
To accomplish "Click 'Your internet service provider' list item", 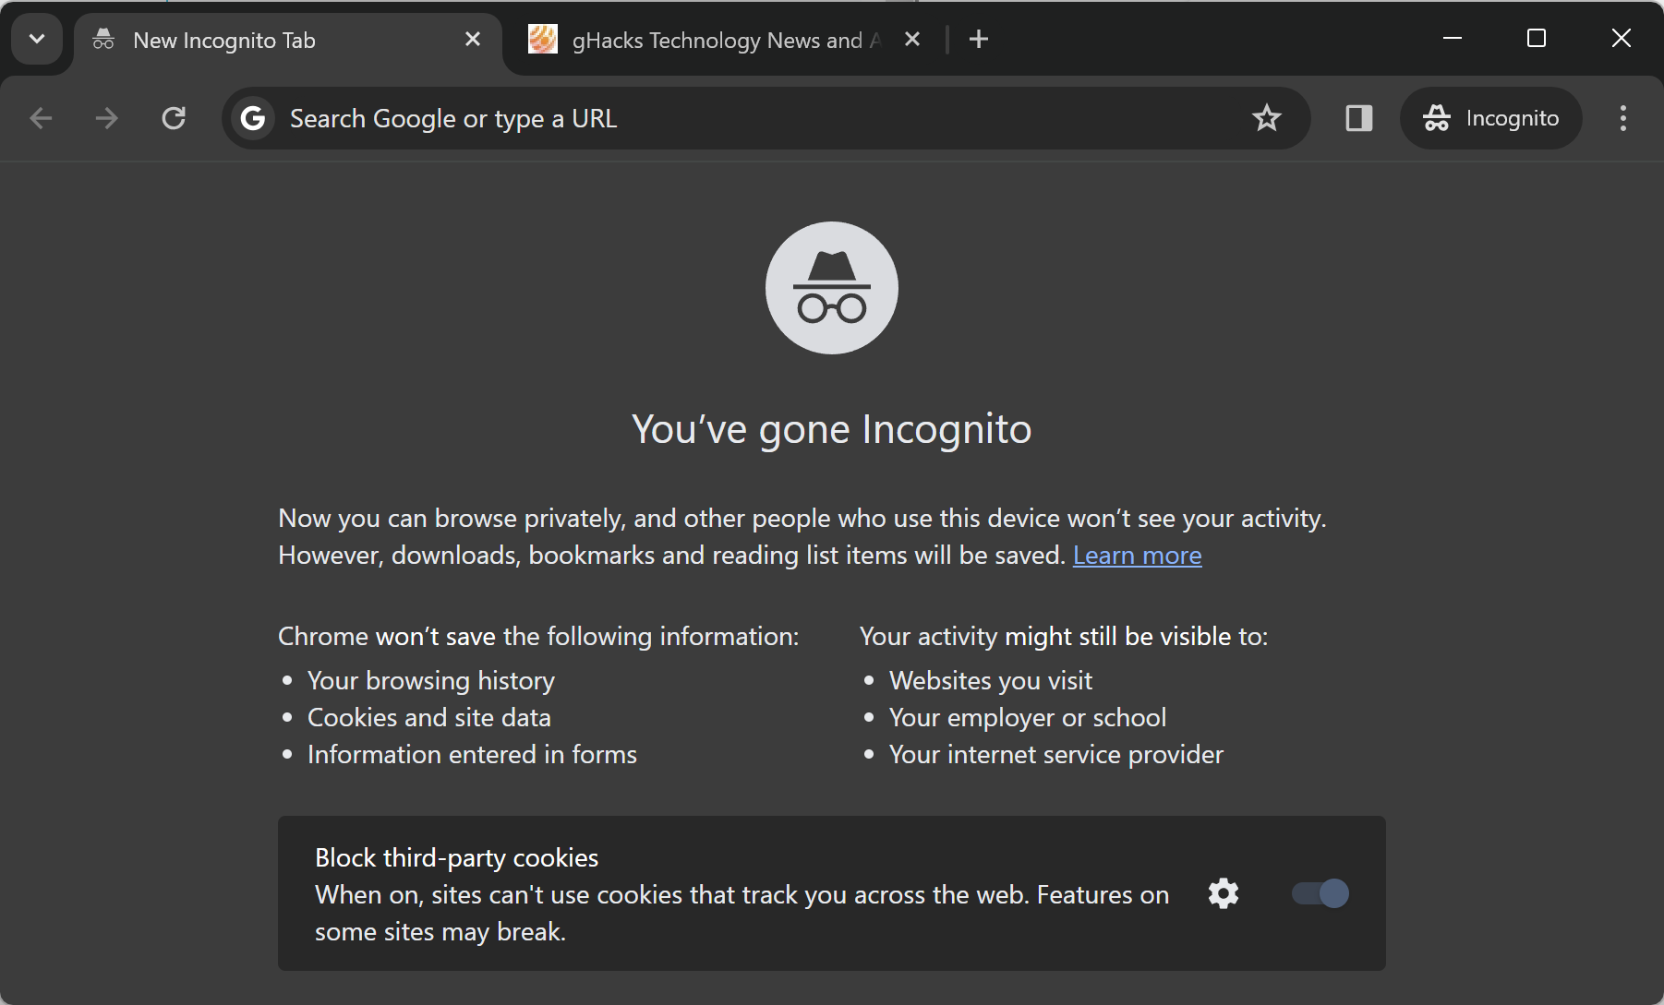I will pyautogui.click(x=1056, y=754).
